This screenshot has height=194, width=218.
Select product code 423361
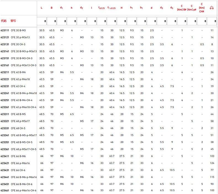4,149
